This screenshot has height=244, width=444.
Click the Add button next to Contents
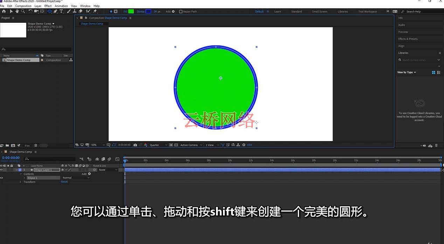pos(89,174)
